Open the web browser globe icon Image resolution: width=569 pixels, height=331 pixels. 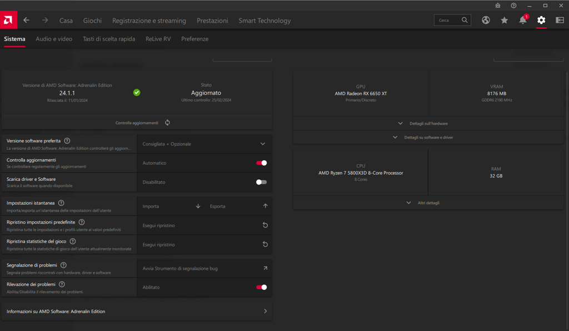486,21
